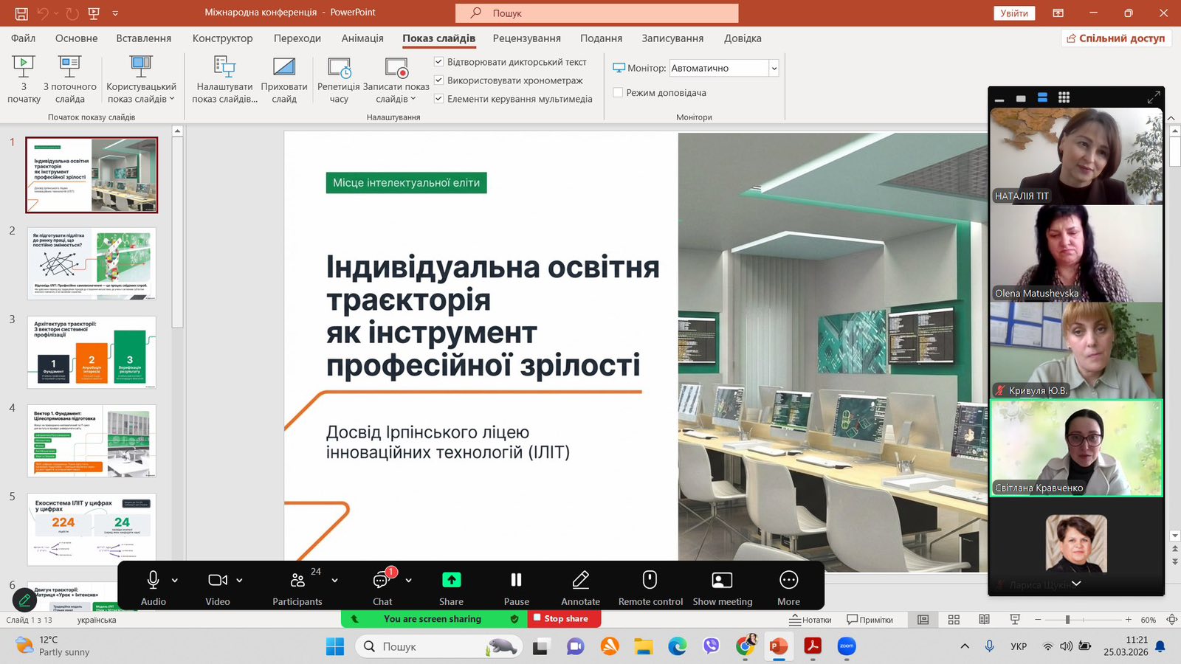The width and height of the screenshot is (1181, 664).
Task: Switch to slide sorter view
Action: coord(954,620)
